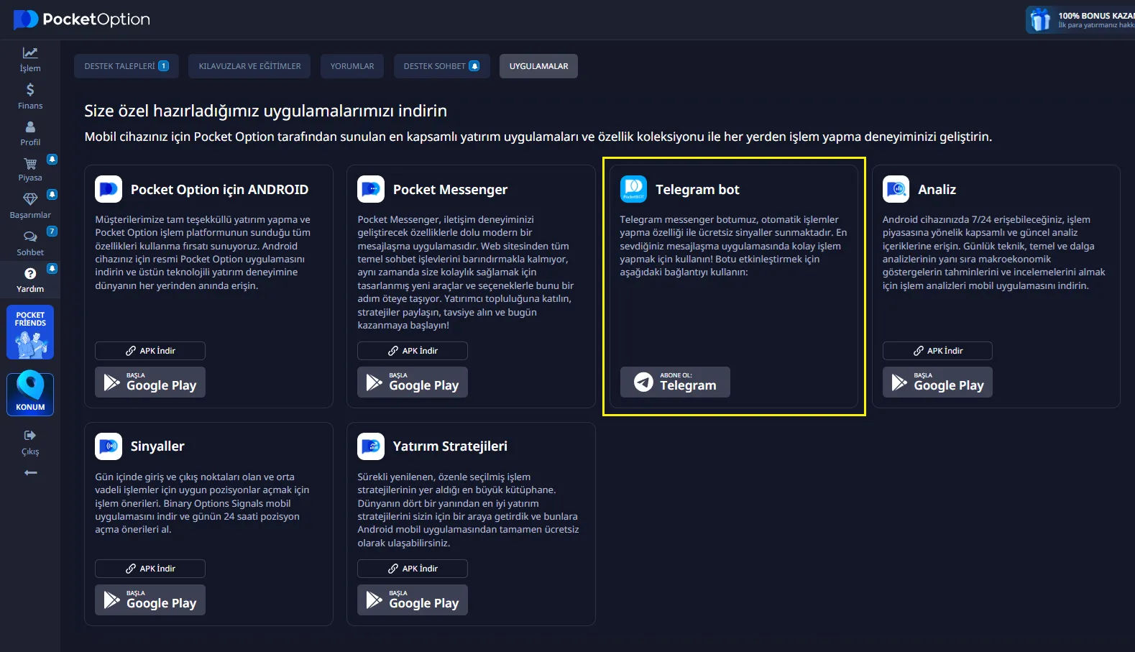
Task: Open Başarımlar diamond icon
Action: 30,199
